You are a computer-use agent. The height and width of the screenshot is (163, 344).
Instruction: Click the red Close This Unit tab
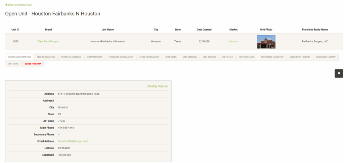[33, 64]
